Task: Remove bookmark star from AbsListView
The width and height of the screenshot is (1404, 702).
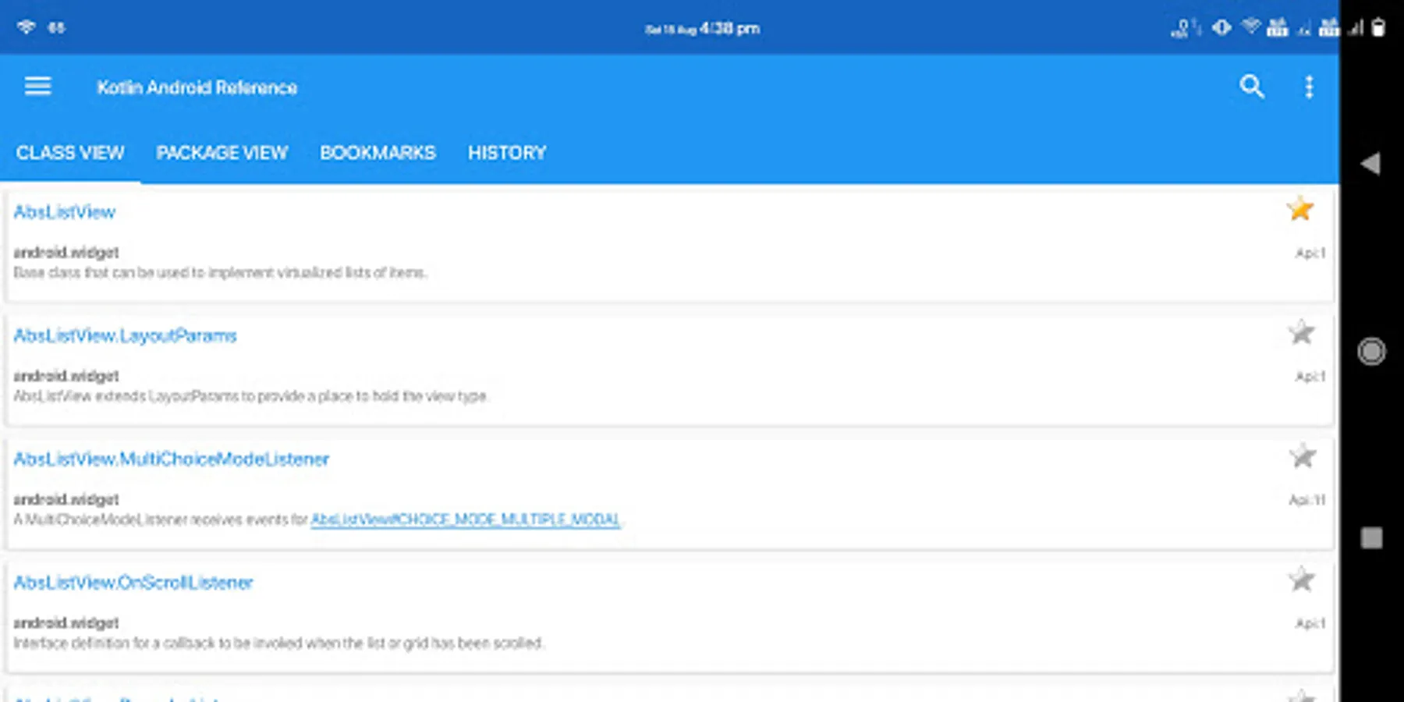Action: 1300,209
